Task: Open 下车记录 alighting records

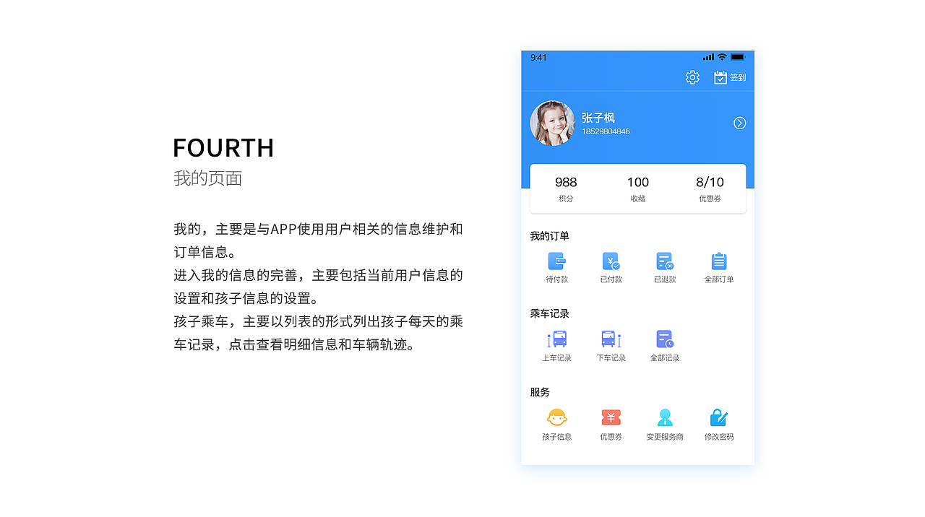Action: tap(611, 339)
